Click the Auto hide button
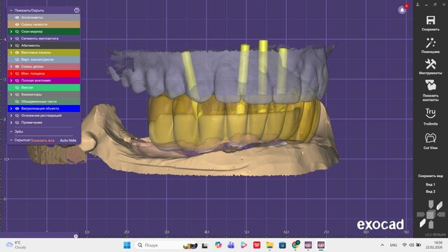 pyautogui.click(x=68, y=140)
